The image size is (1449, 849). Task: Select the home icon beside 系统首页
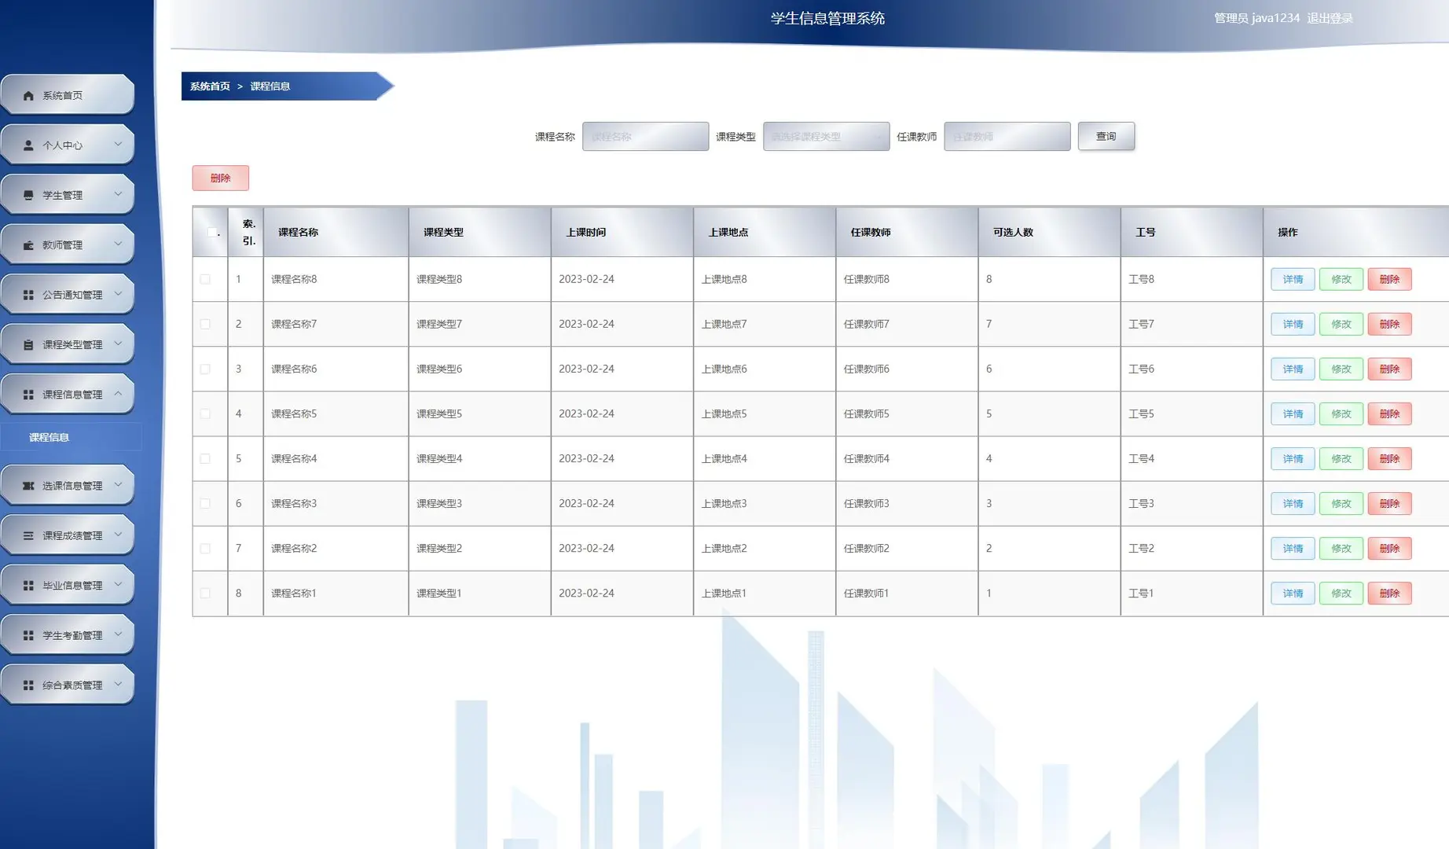(28, 94)
